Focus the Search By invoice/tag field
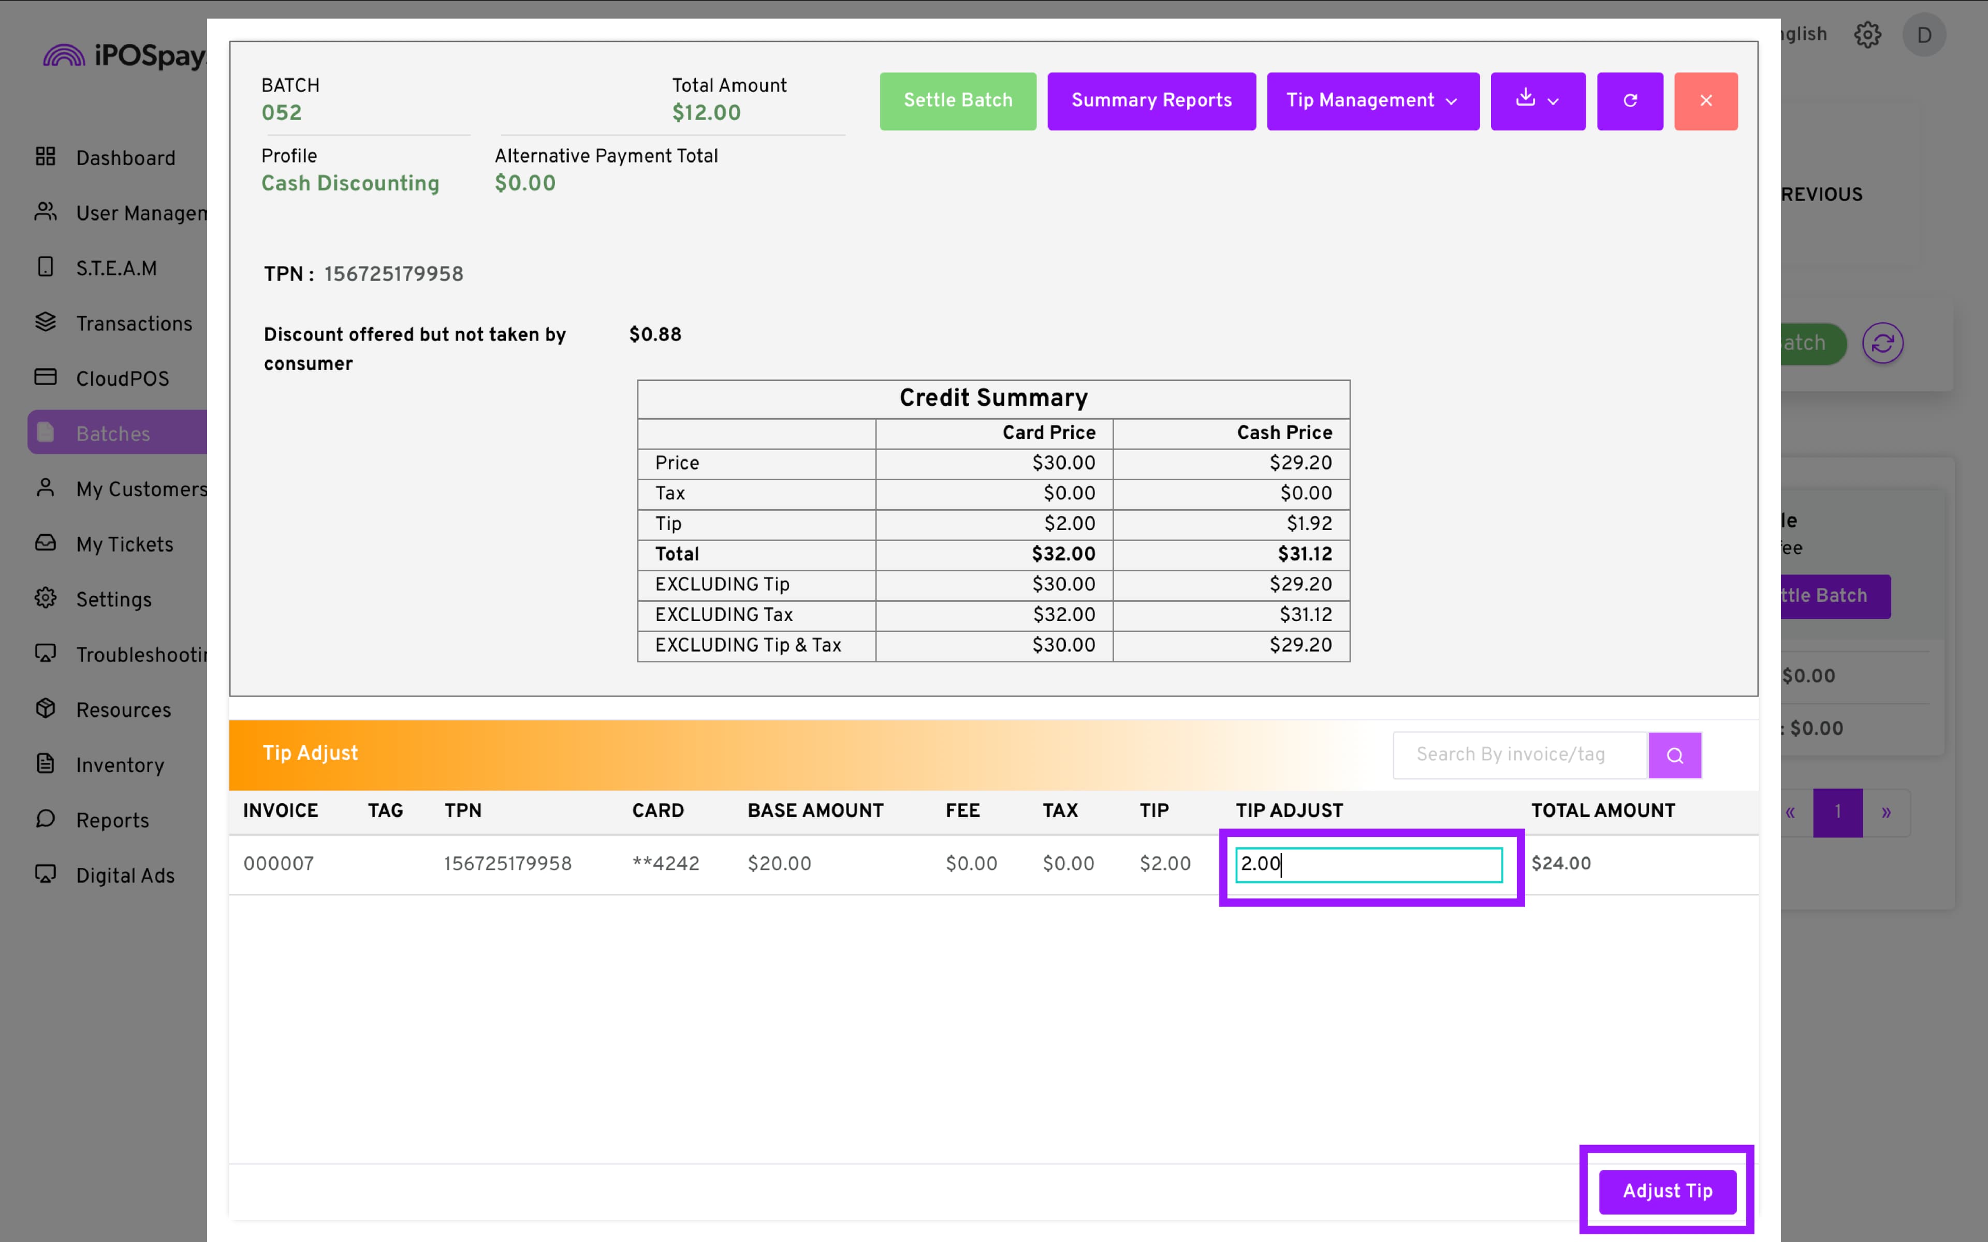Viewport: 1988px width, 1242px height. [x=1520, y=755]
